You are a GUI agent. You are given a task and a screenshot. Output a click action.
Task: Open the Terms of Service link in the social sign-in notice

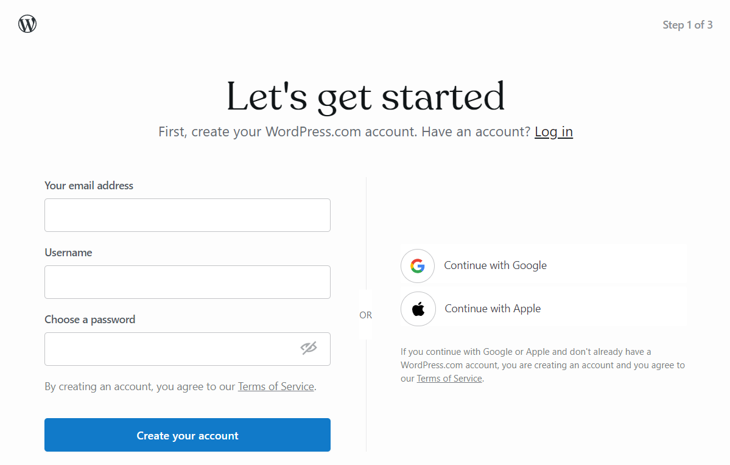pos(449,378)
